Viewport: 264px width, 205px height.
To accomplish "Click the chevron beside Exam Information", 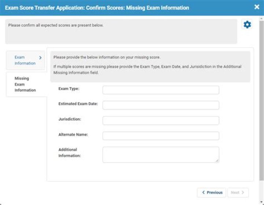I will coord(40,58).
